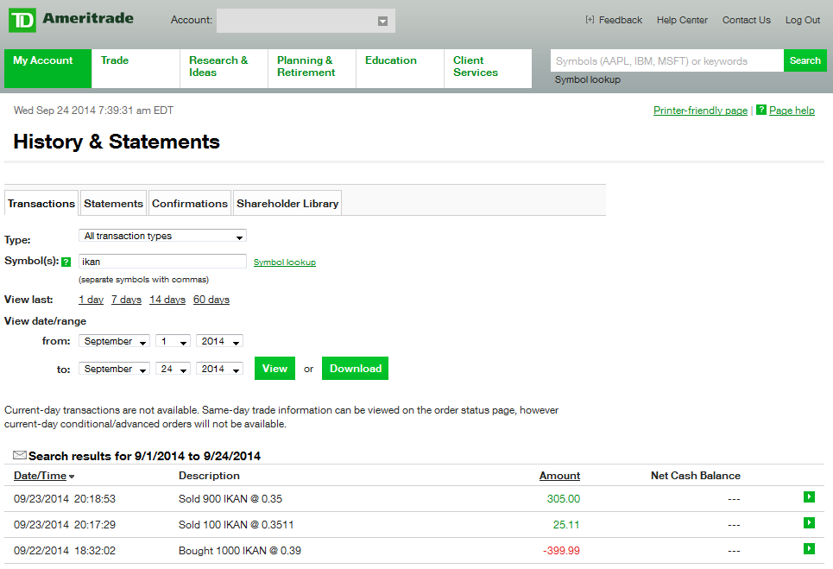This screenshot has height=569, width=833.
Task: Click the 09/22/2014 18:32:02 date cell
Action: (65, 551)
